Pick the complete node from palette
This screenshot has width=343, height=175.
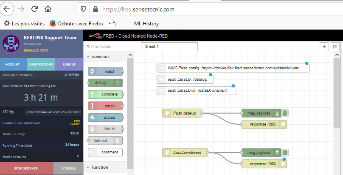point(105,94)
